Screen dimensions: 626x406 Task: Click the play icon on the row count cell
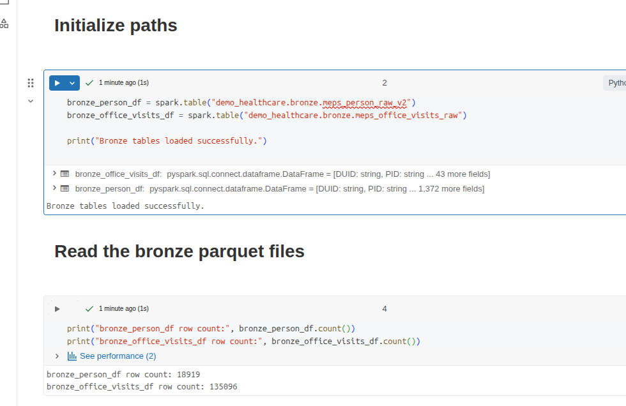coord(56,308)
